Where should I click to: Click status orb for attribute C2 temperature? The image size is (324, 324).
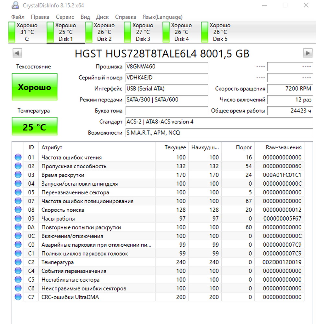point(18,262)
